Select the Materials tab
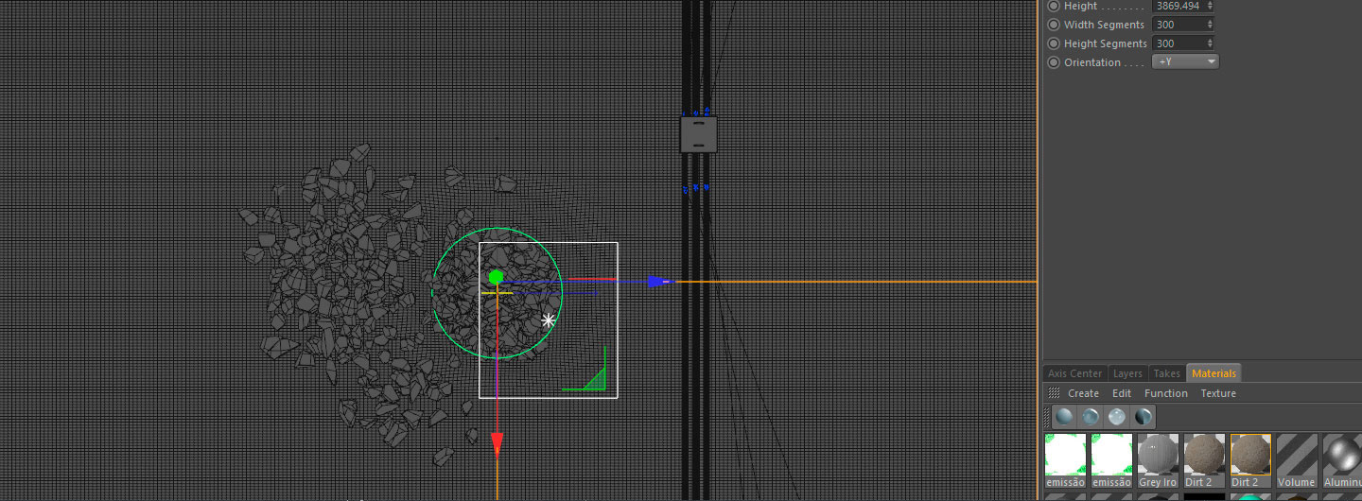 (x=1214, y=373)
